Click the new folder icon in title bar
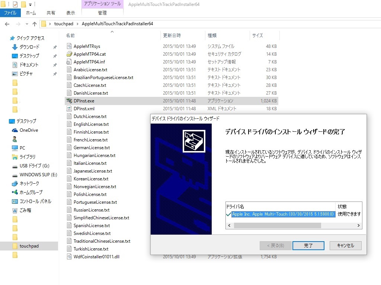The image size is (381, 285). [x=23, y=4]
